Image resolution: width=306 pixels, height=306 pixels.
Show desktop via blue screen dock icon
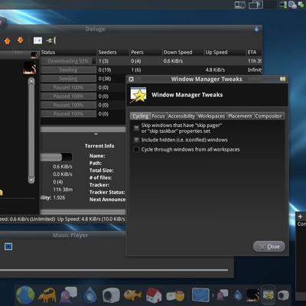(x=200, y=295)
